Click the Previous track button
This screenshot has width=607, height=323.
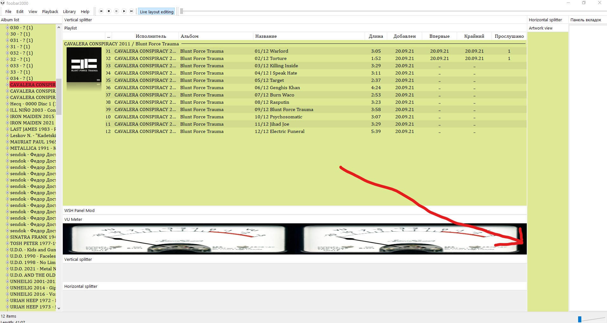point(101,11)
